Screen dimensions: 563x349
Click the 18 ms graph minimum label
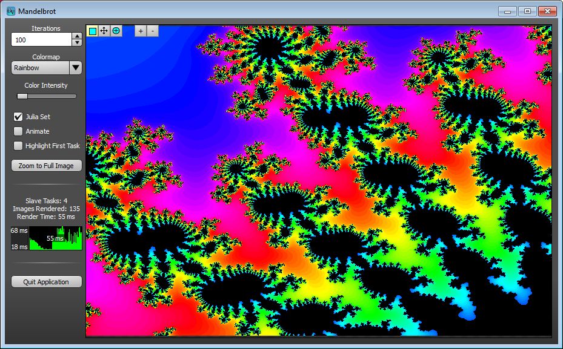click(19, 247)
